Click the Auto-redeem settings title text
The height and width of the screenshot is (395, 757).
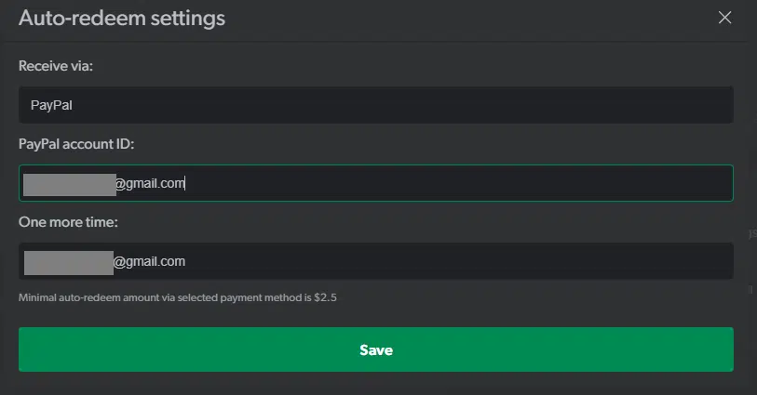click(x=122, y=18)
